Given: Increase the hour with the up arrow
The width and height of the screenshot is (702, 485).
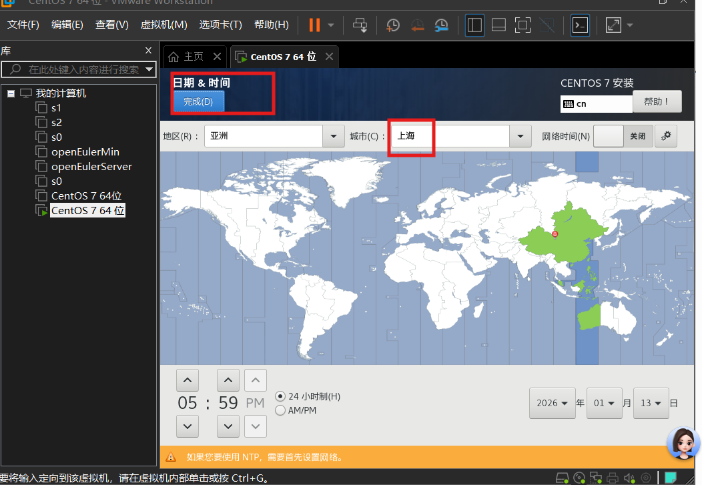Looking at the screenshot, I should click(x=188, y=380).
